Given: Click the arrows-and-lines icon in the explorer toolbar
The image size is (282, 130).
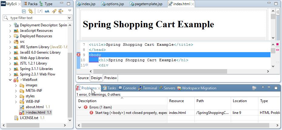Looking at the screenshot, I should tap(61, 11).
